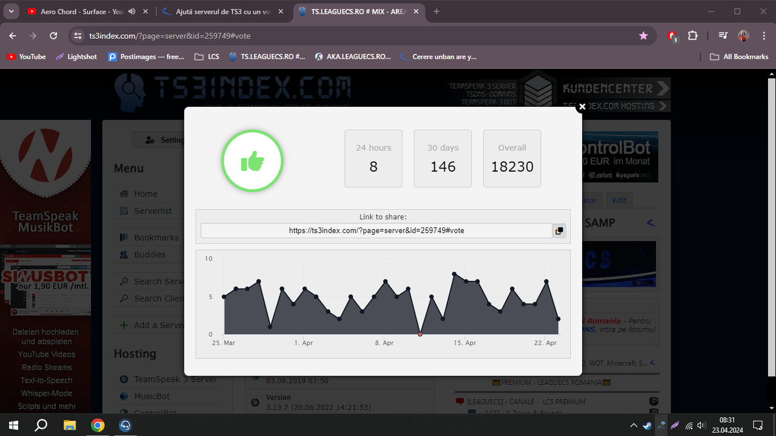Open the Kundencenter banner link
Image resolution: width=776 pixels, height=436 pixels.
click(x=615, y=89)
